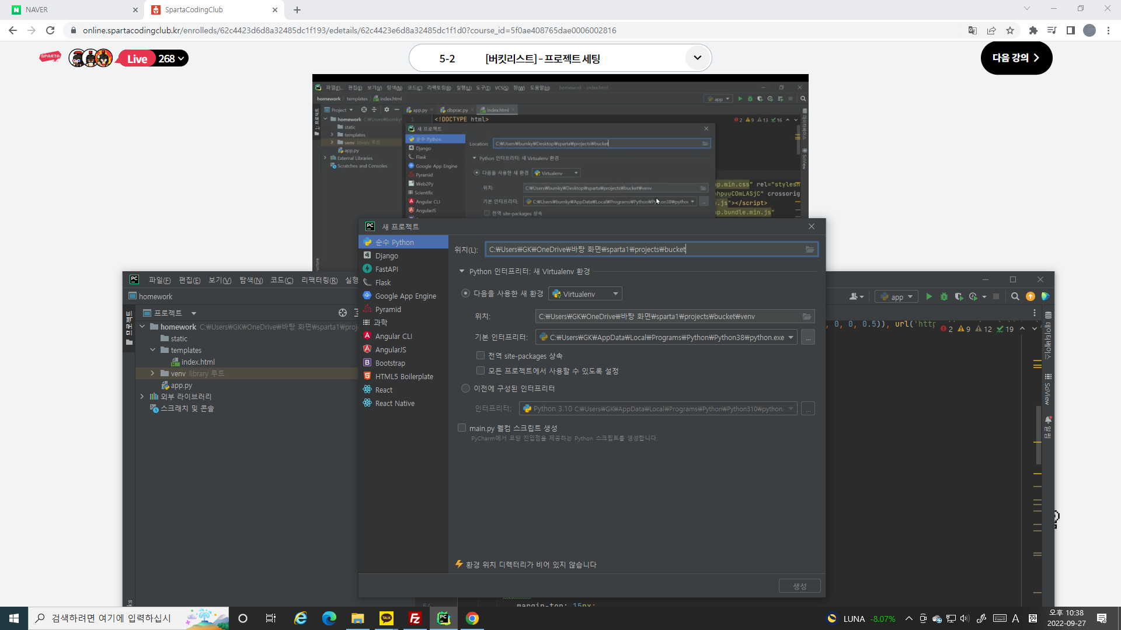Image resolution: width=1121 pixels, height=630 pixels.
Task: Click the red error count indicator
Action: click(947, 329)
